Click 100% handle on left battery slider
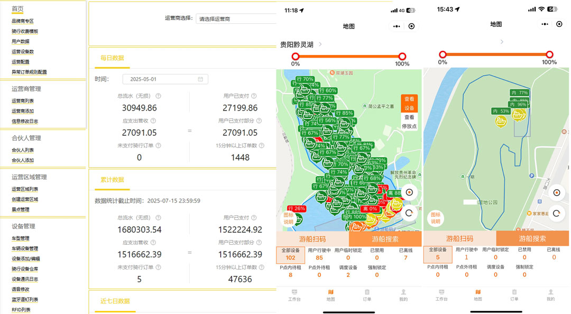Viewport: 571px width, 314px height. (x=402, y=56)
